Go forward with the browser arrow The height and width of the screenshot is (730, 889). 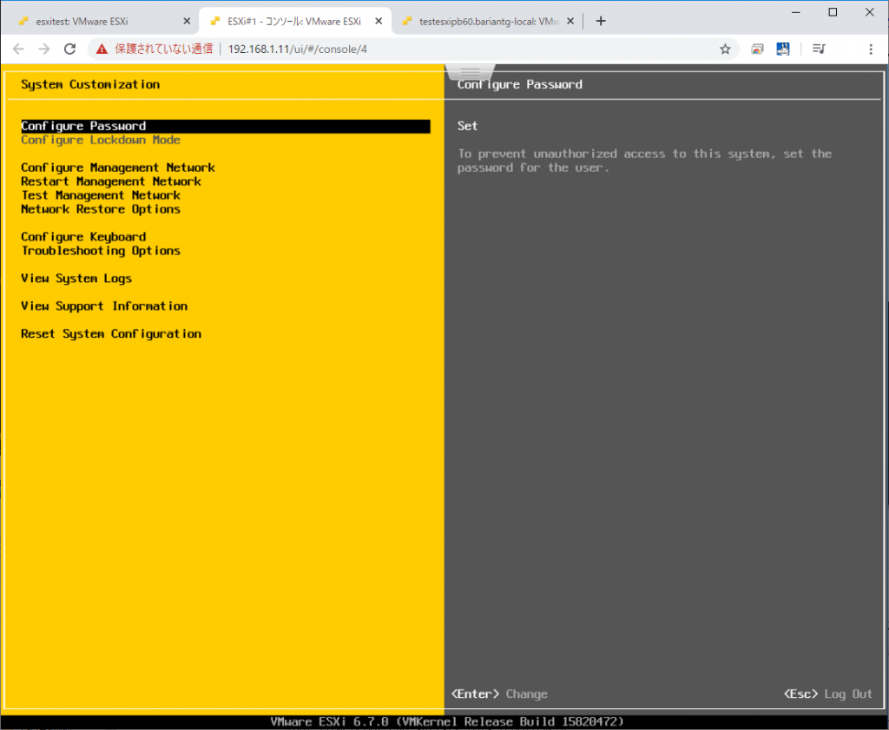click(44, 49)
